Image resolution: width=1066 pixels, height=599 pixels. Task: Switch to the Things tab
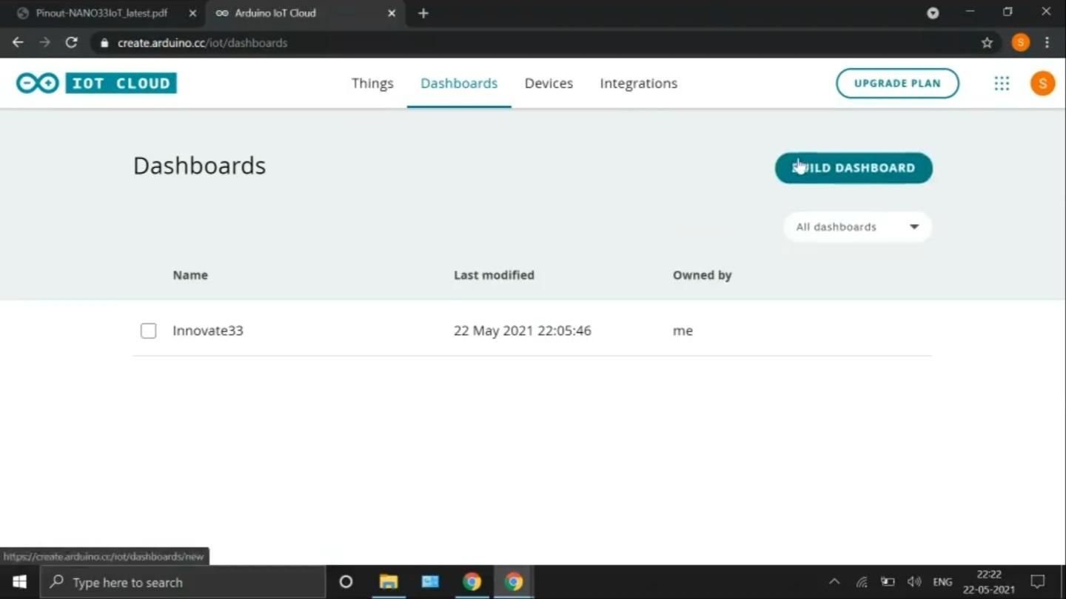point(372,83)
